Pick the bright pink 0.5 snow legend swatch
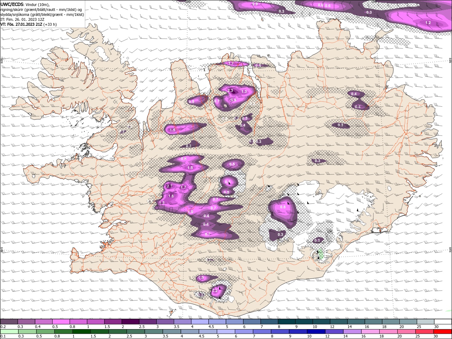The image size is (452, 339). (x=61, y=322)
